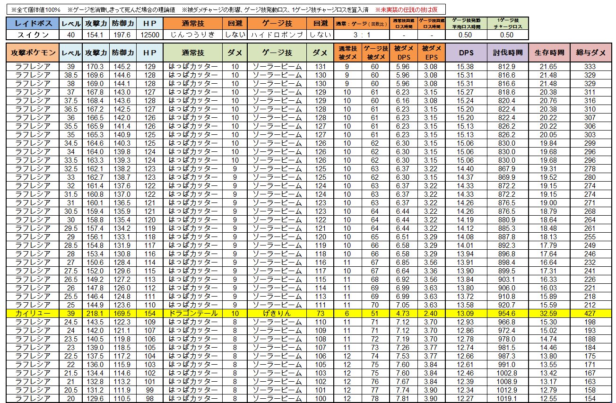Click カイリュー damage-taken DPS 4.73
Screen dimensions: 616x403
(403, 313)
